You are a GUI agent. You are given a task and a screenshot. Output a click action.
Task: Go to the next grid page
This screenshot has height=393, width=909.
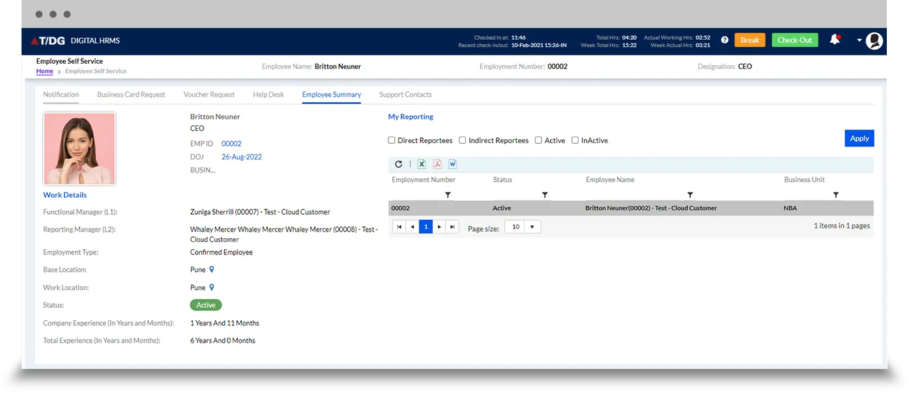point(439,227)
